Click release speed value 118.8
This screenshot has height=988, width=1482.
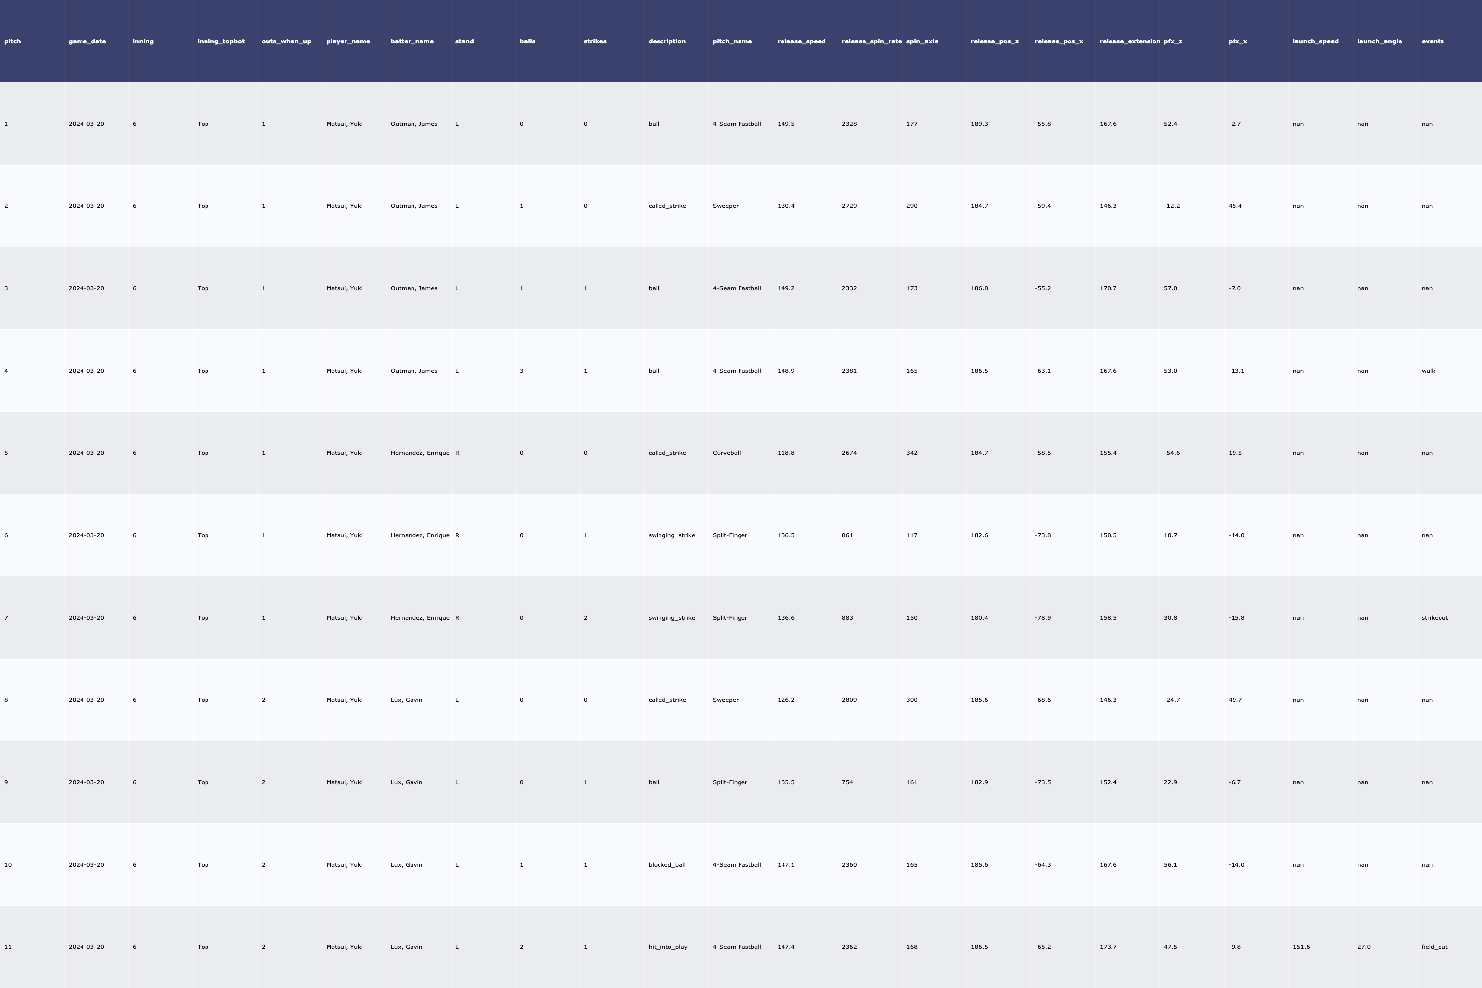[x=786, y=453]
